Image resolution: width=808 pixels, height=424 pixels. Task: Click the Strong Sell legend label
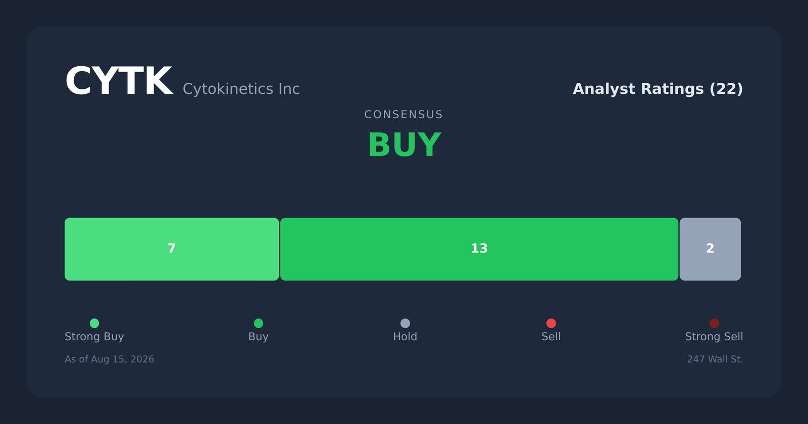714,337
